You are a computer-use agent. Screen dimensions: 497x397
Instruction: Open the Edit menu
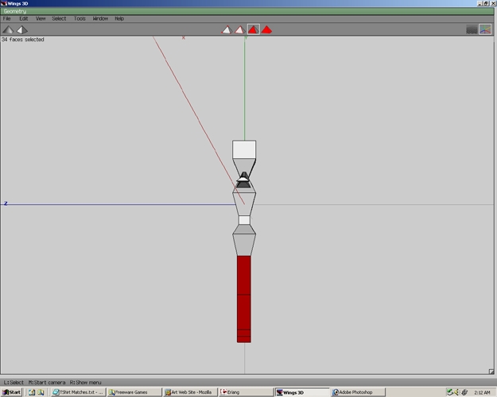[x=23, y=19]
